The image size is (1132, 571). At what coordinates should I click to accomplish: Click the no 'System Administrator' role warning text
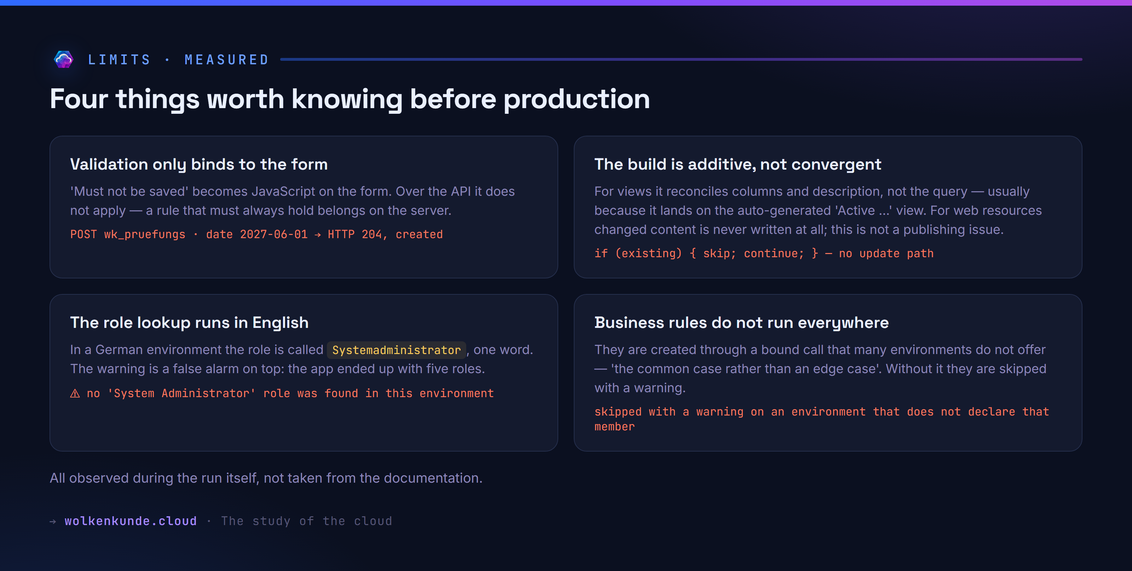pyautogui.click(x=290, y=393)
